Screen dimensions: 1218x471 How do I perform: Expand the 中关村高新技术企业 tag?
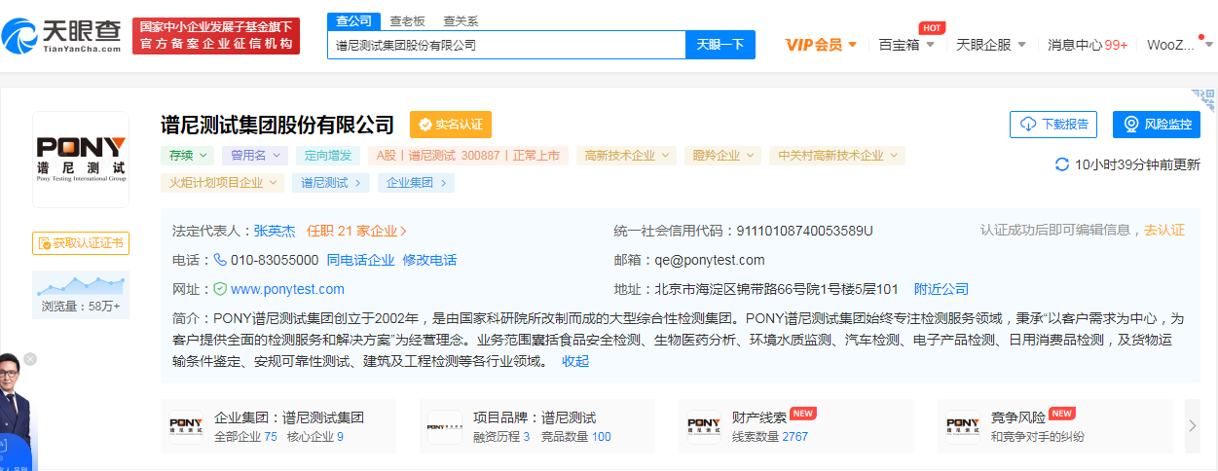[x=836, y=155]
